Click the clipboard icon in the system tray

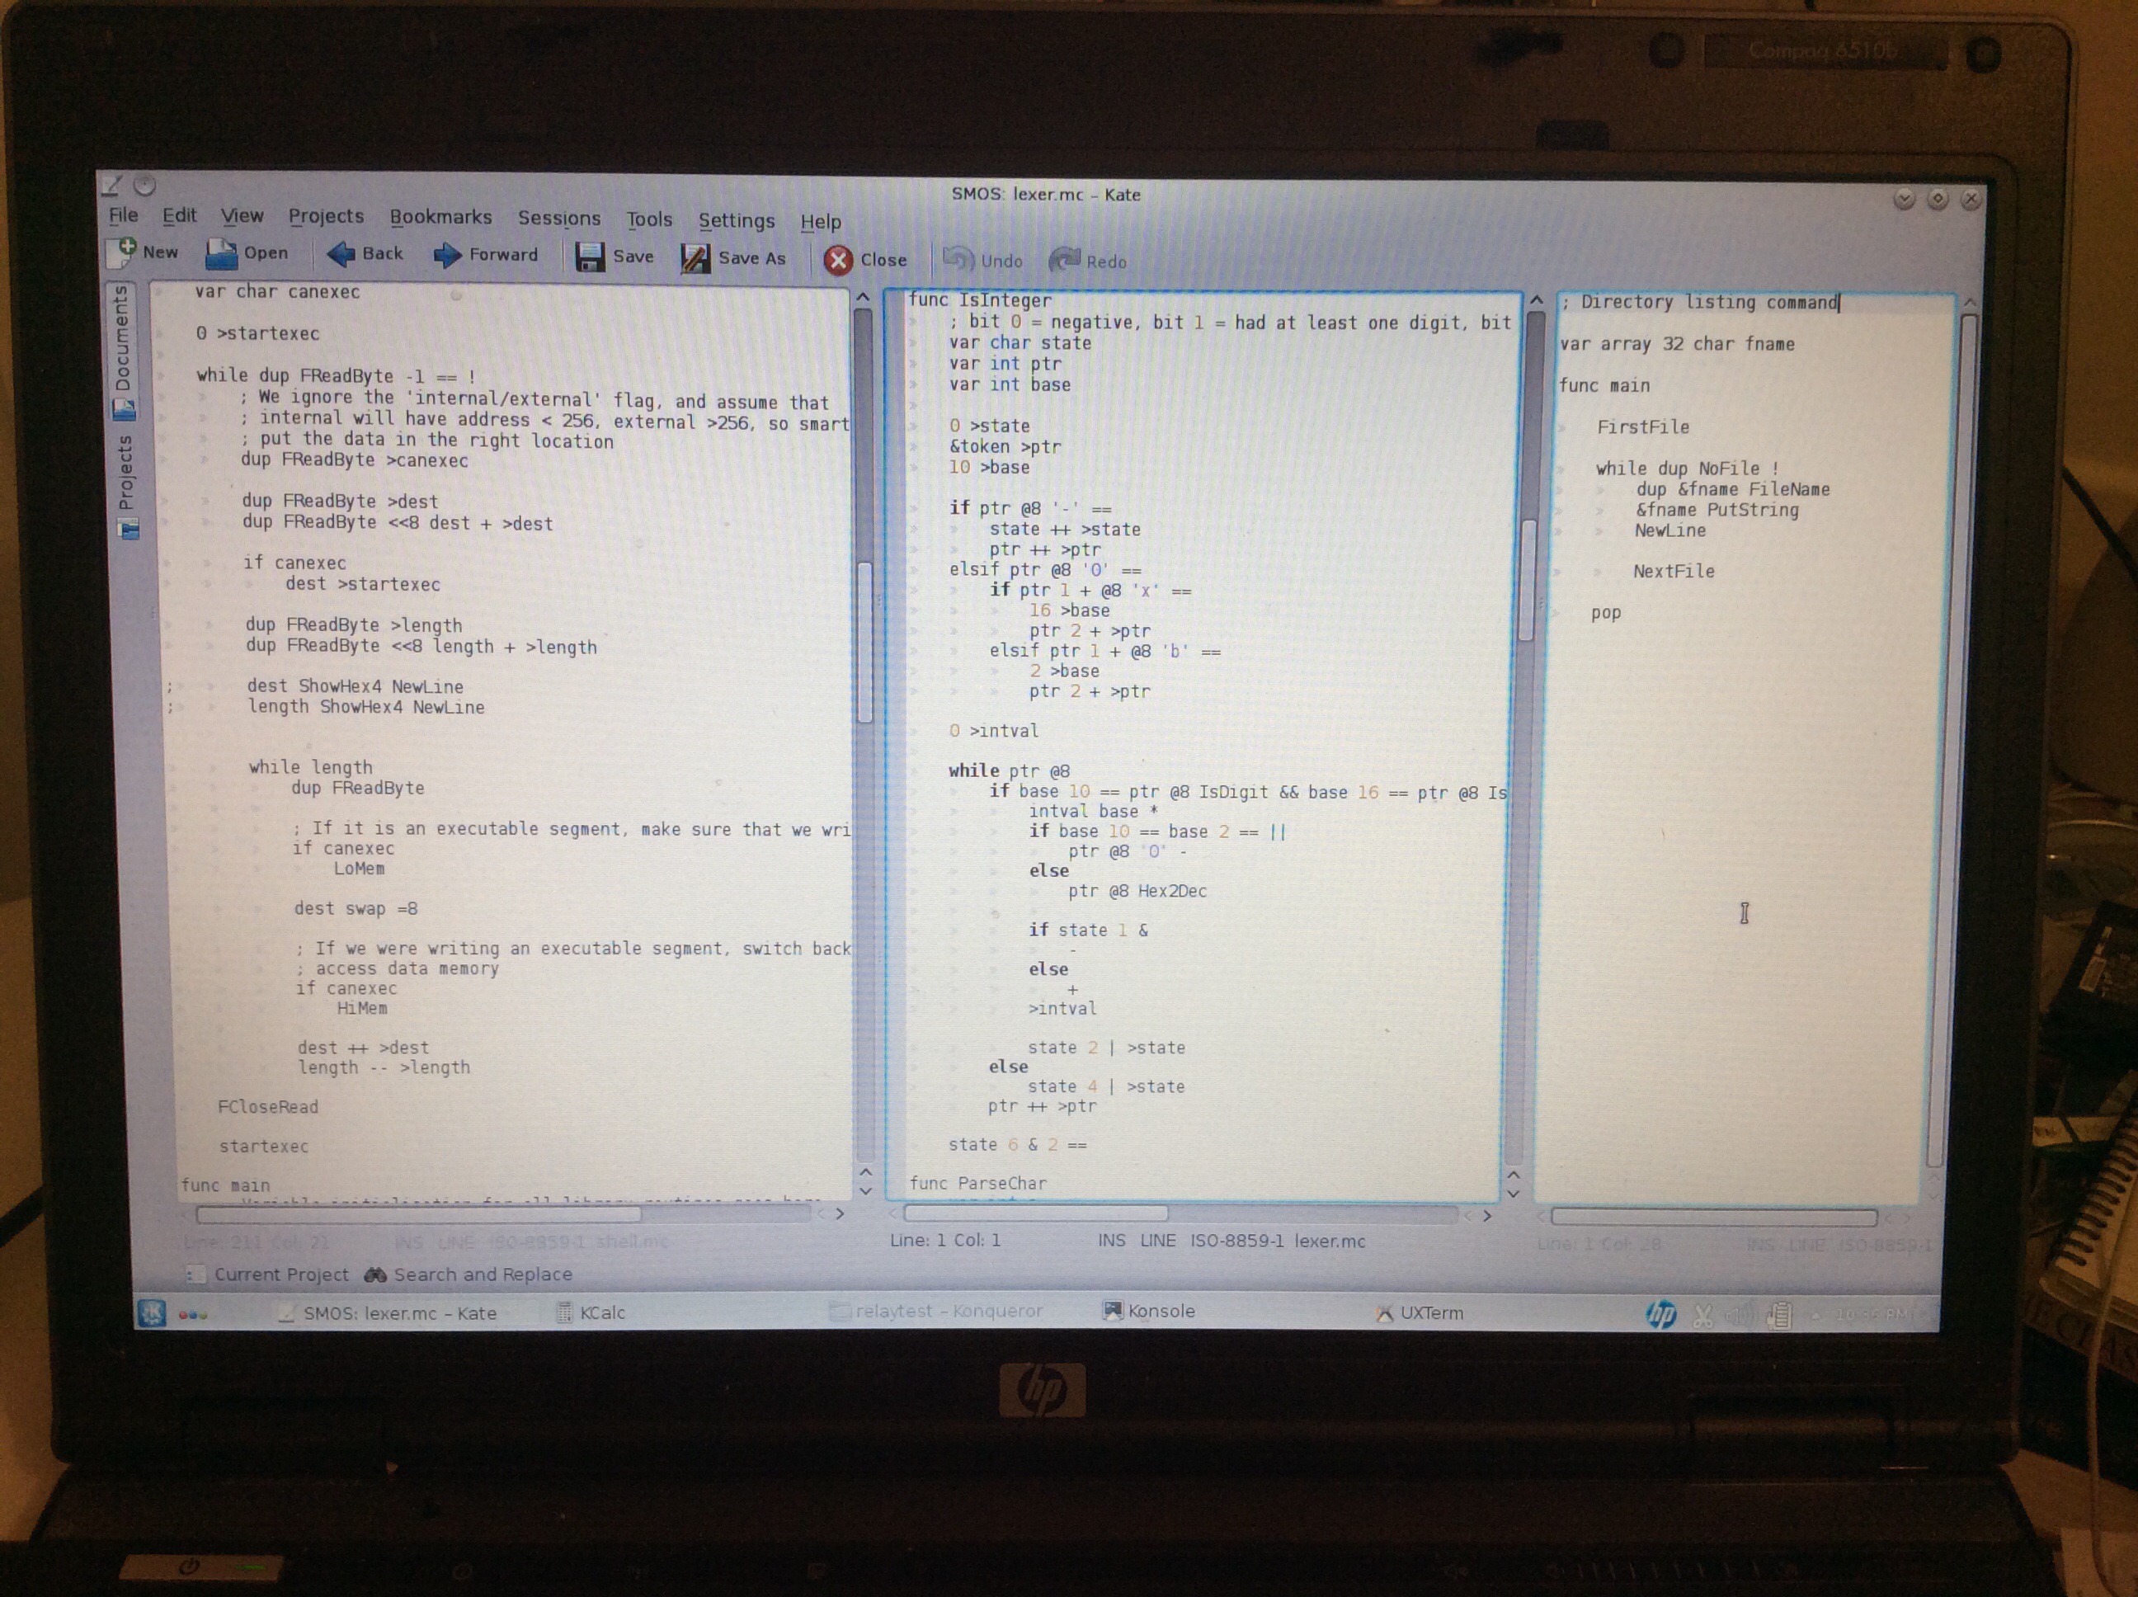[x=1779, y=1315]
